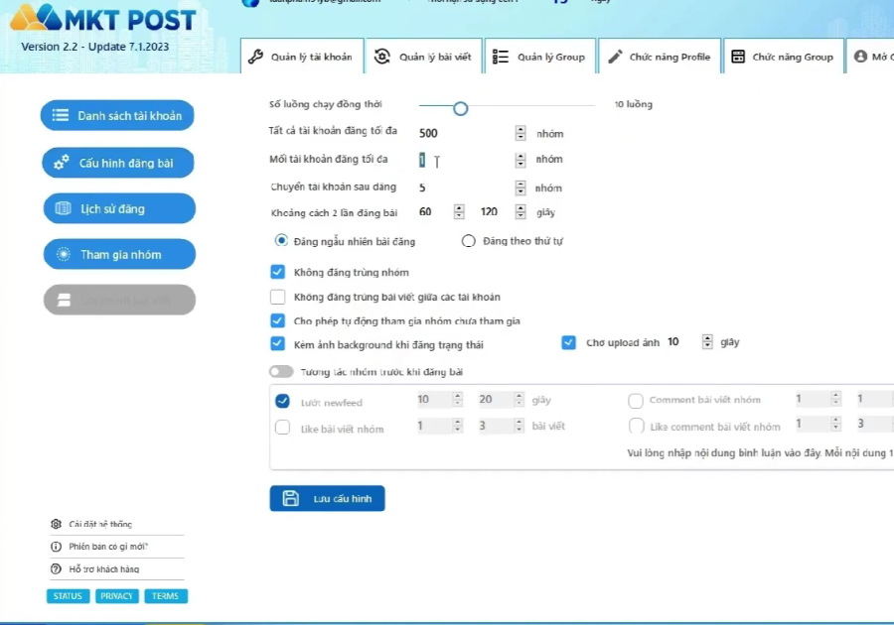Select Đăng theo thứ tự radio option
The width and height of the screenshot is (894, 625).
468,241
